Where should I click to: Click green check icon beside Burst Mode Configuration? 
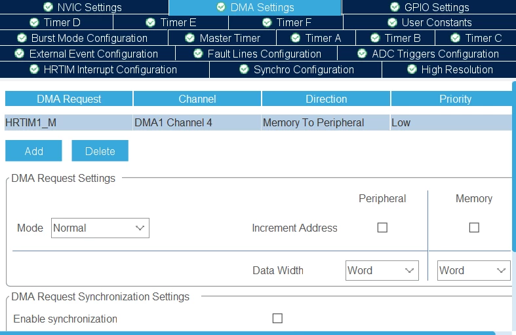click(22, 38)
